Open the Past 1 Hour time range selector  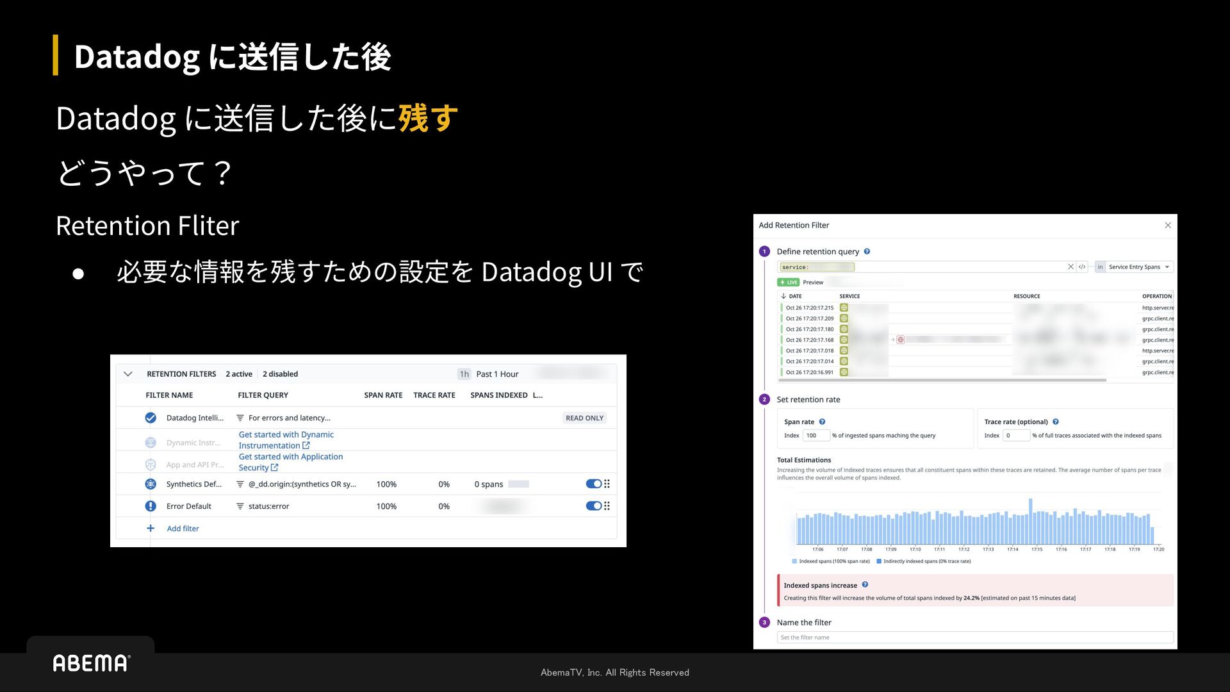(496, 374)
